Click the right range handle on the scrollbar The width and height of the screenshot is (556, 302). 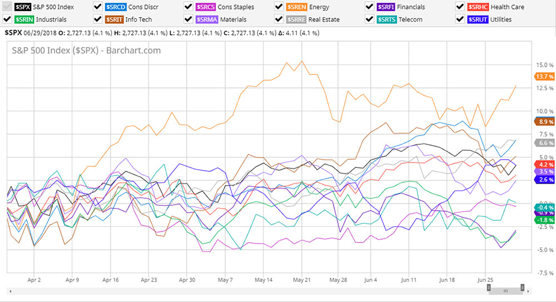tap(523, 288)
